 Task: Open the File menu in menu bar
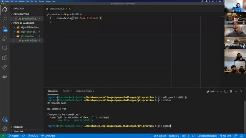(x=12, y=1)
